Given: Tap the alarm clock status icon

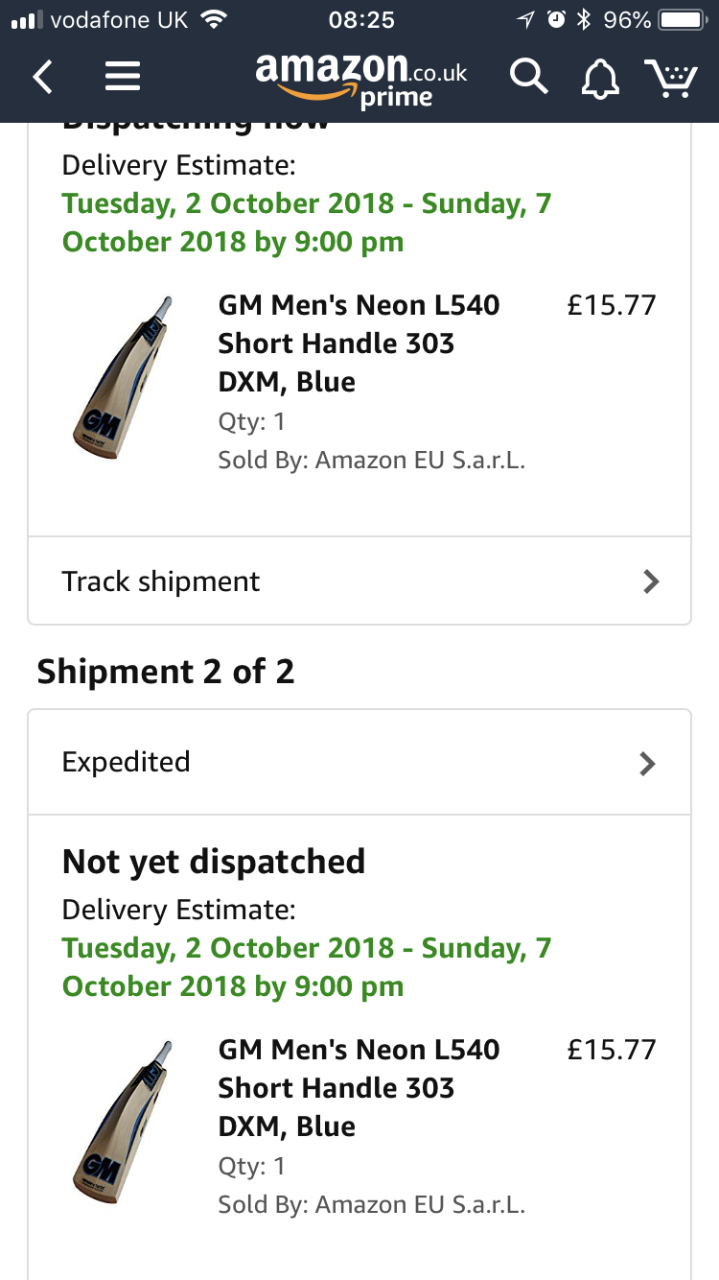Looking at the screenshot, I should click(556, 19).
